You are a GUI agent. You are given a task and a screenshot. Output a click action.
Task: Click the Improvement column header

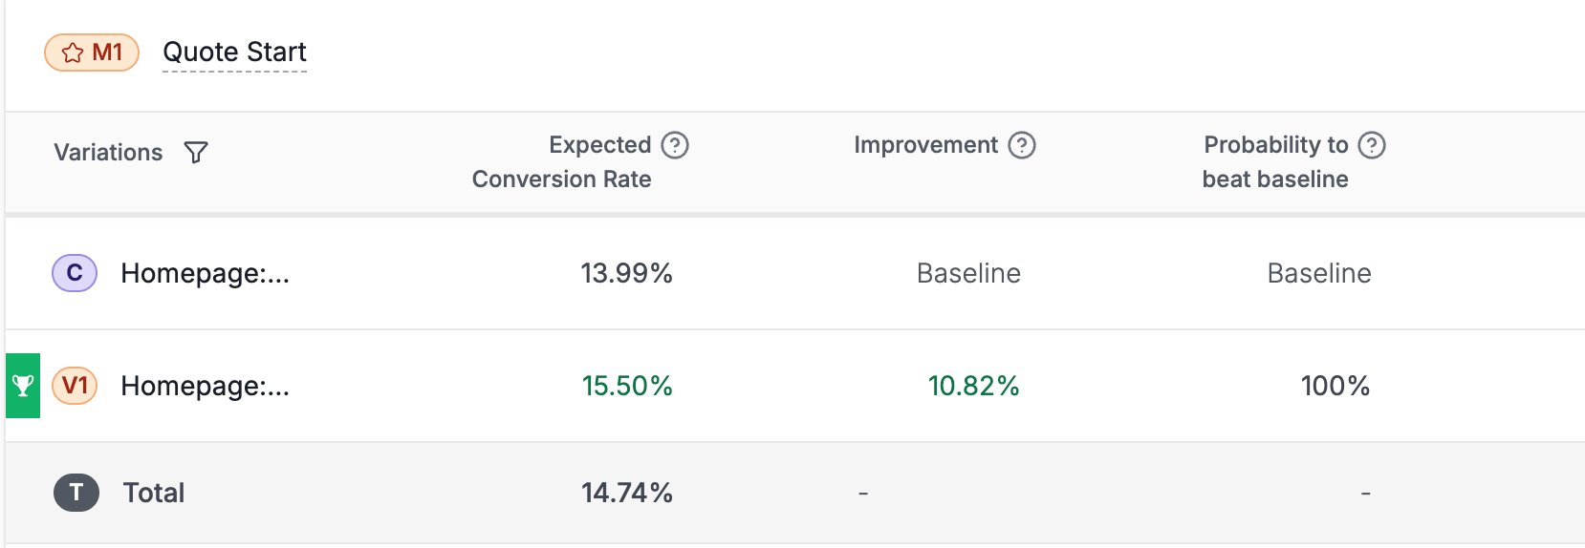925,145
